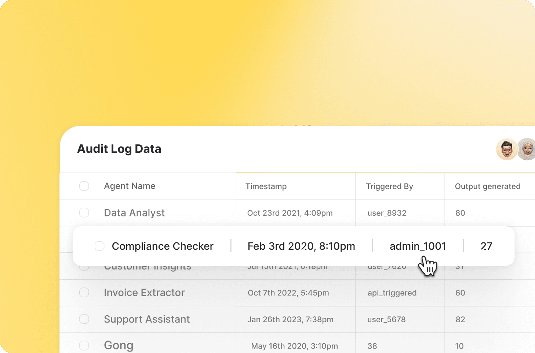Select the Compliance Checker row checkbox
This screenshot has width=535, height=353.
(99, 246)
